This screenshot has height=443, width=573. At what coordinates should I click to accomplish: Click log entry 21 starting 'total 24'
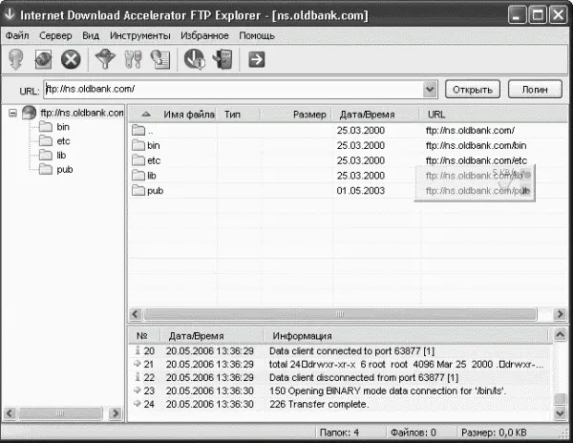(x=406, y=364)
